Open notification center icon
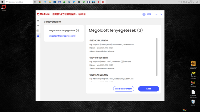 [197, 2]
